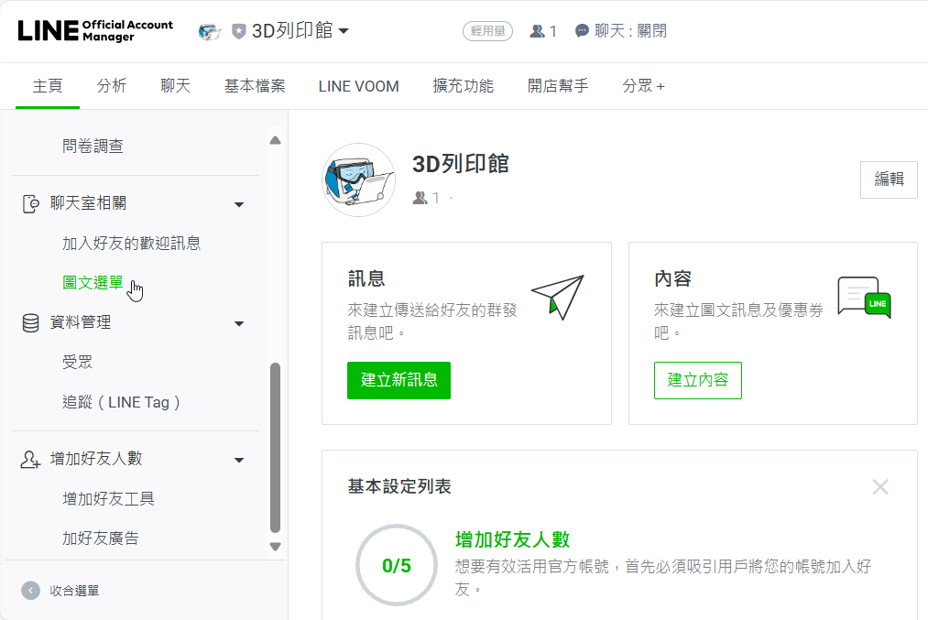Switch to the 分析 tab
The height and width of the screenshot is (620, 928).
pyautogui.click(x=111, y=86)
